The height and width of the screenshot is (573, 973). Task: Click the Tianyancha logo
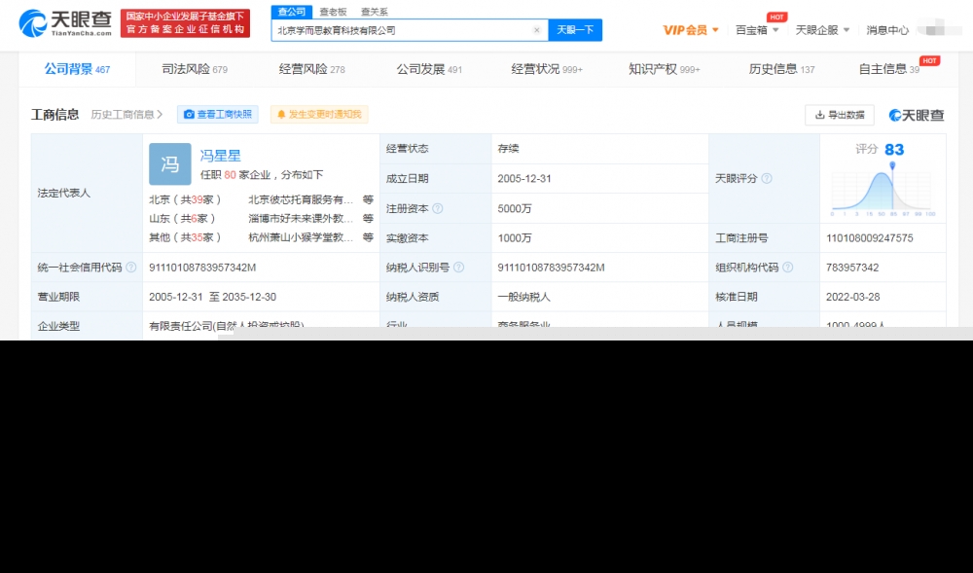(65, 23)
